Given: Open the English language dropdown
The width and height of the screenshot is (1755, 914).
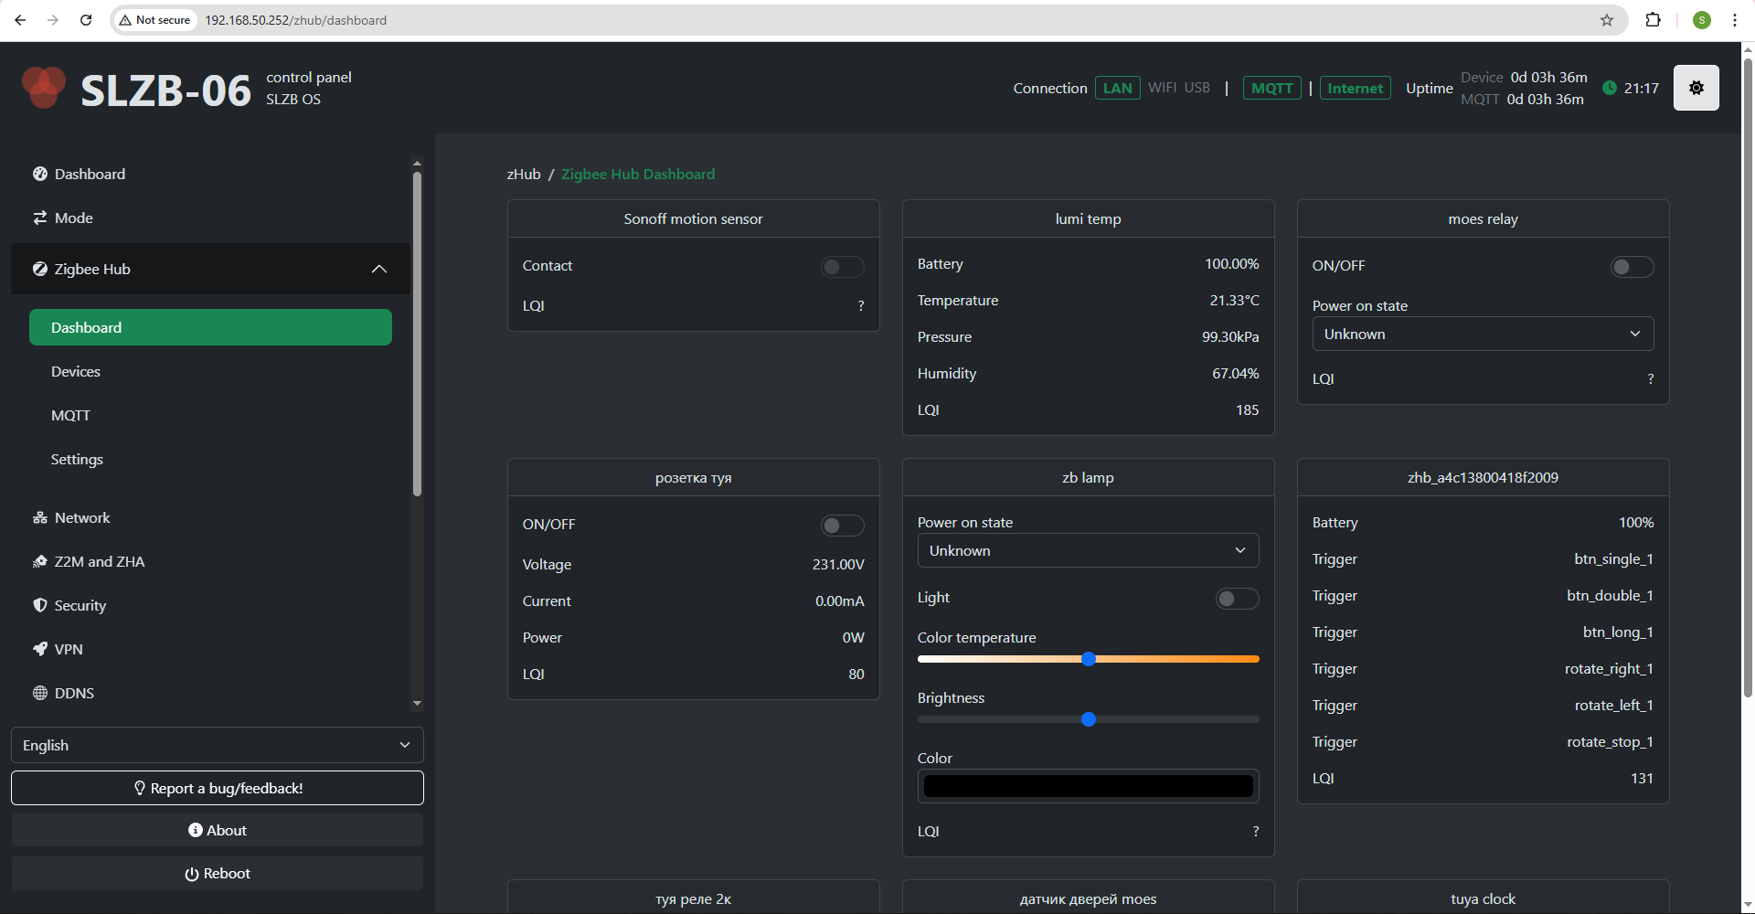Looking at the screenshot, I should pyautogui.click(x=217, y=745).
